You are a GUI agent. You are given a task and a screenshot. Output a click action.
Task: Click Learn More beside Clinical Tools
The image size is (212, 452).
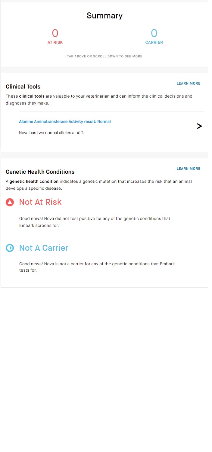point(189,83)
